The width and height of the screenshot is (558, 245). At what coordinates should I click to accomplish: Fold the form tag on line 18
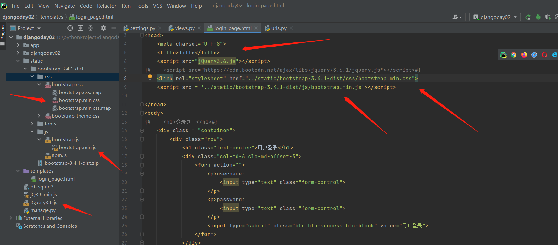pos(142,165)
